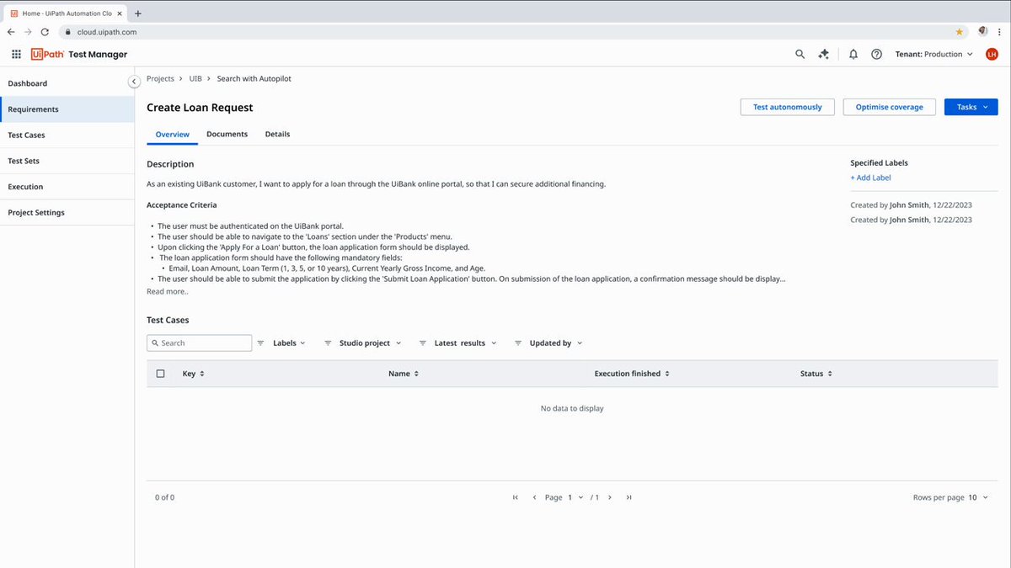Open the app launcher grid icon
The height and width of the screenshot is (568, 1011).
tap(16, 54)
